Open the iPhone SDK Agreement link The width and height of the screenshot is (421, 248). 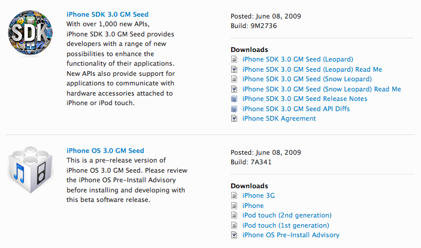coord(279,118)
